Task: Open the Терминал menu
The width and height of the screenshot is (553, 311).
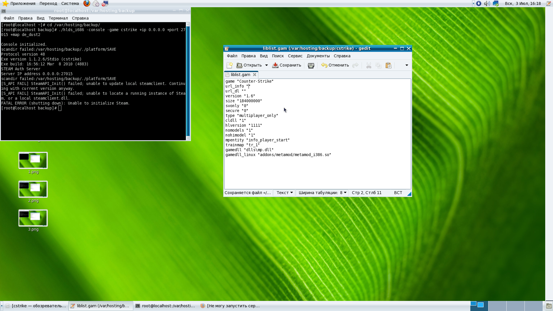Action: [58, 18]
